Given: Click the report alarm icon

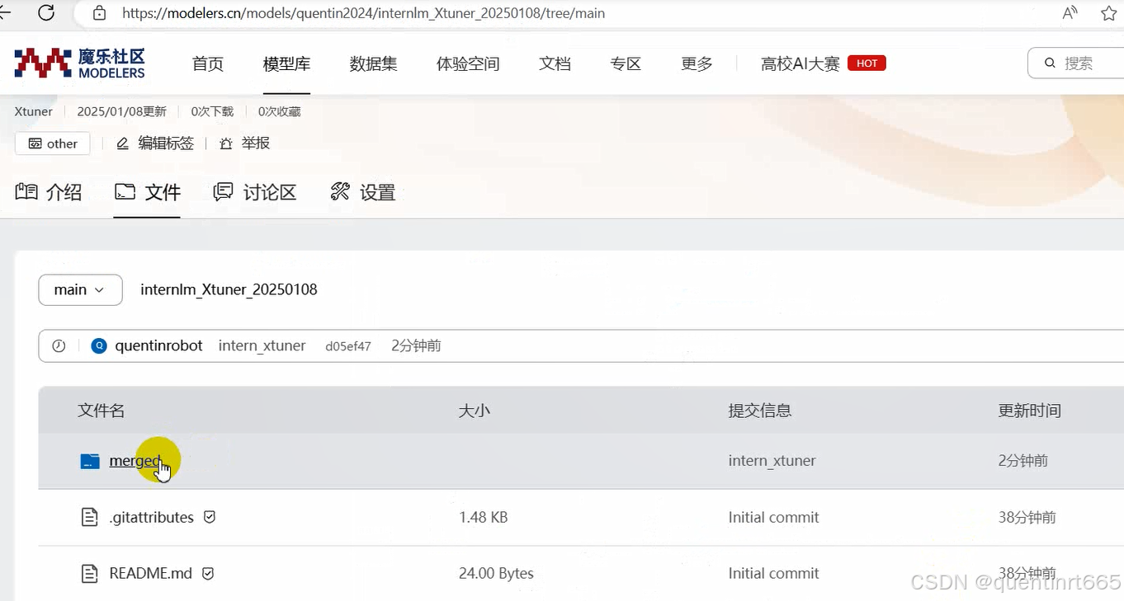Looking at the screenshot, I should (226, 143).
